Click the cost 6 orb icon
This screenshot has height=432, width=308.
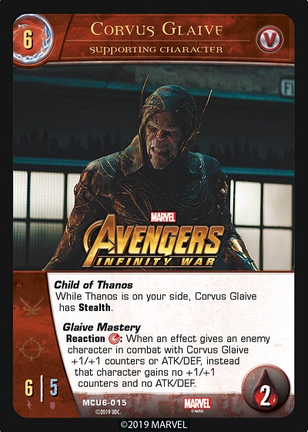point(33,39)
